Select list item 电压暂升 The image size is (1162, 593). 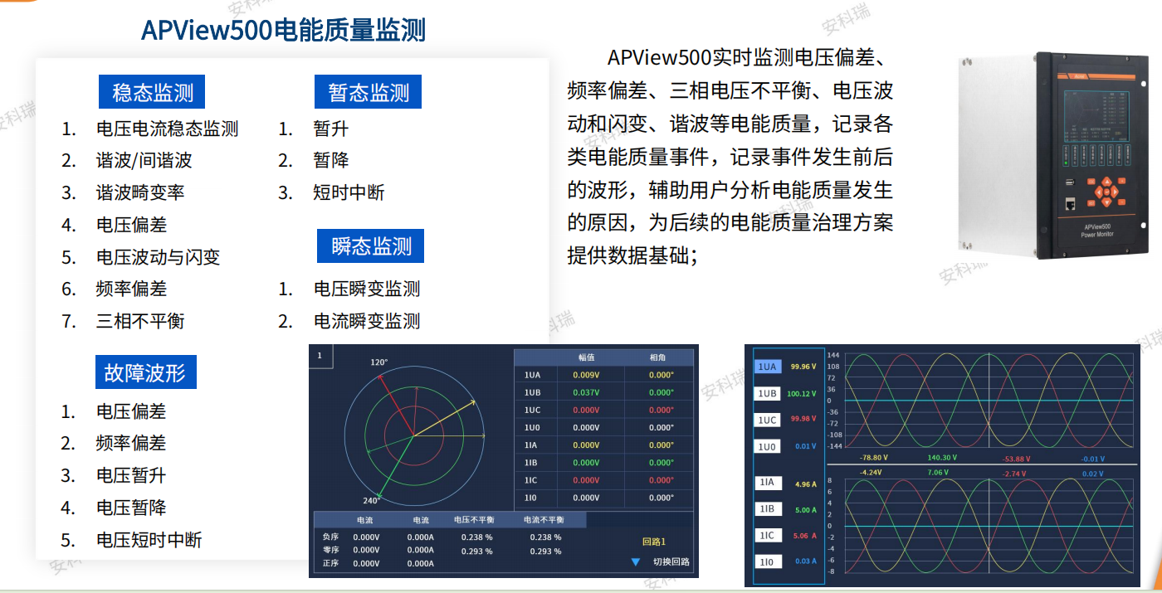(x=131, y=475)
